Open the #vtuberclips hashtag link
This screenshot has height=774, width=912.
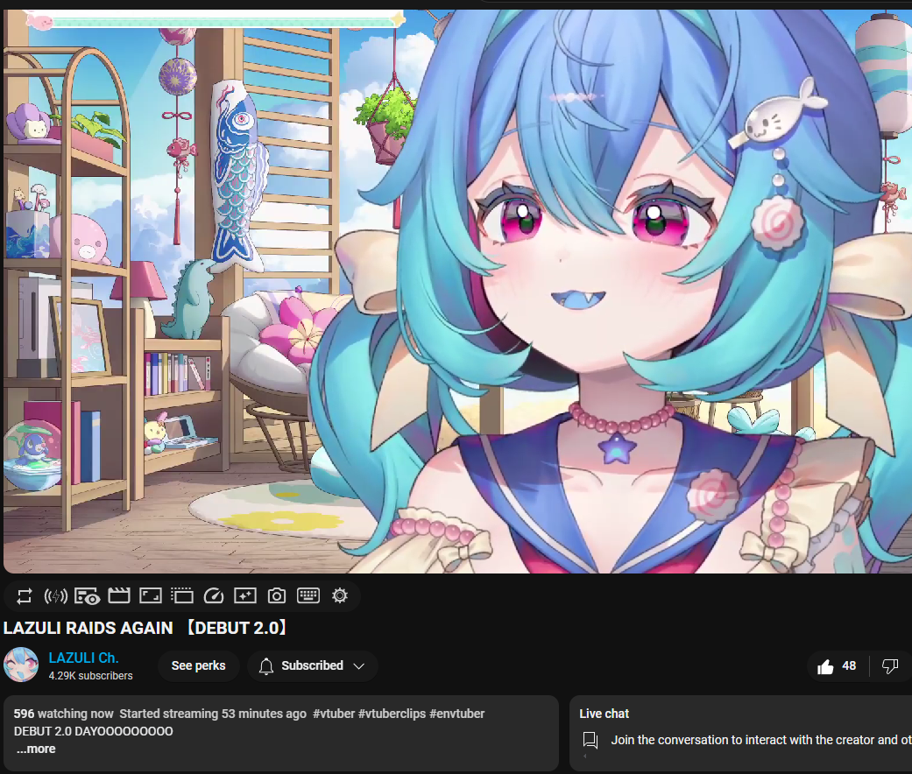click(391, 714)
